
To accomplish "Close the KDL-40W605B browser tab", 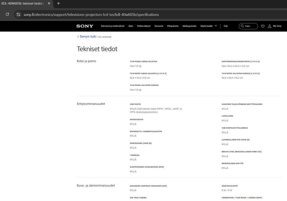I will click(49, 3).
